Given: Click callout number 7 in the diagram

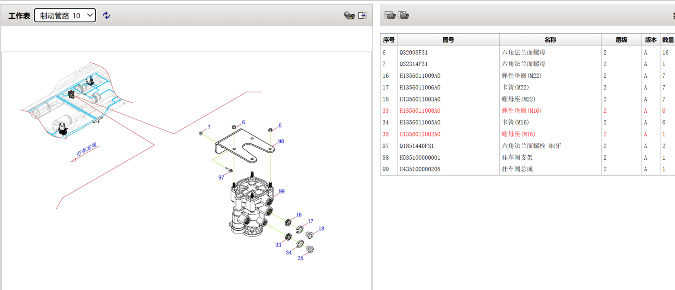Looking at the screenshot, I should click(209, 127).
